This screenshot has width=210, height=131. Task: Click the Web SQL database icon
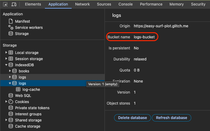click(11, 96)
